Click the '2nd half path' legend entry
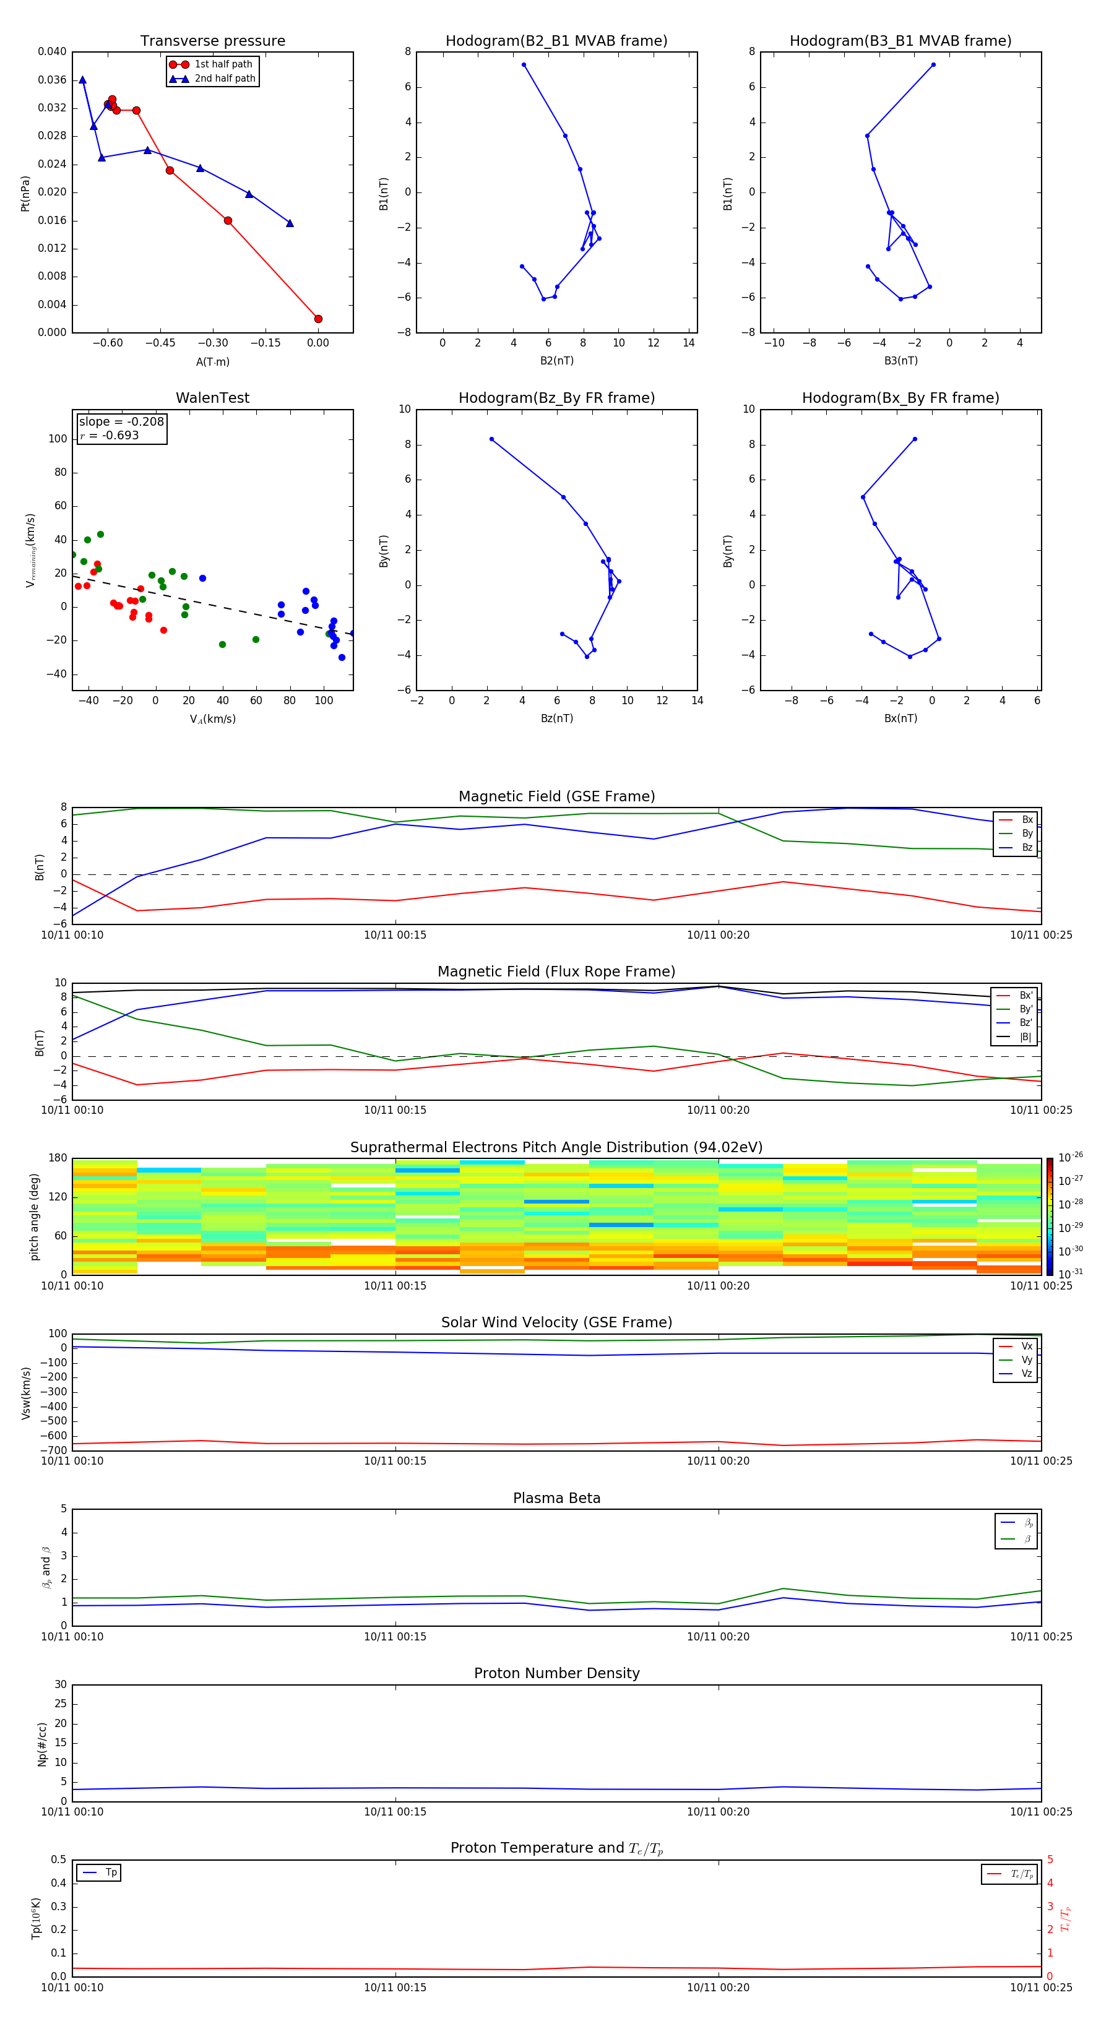Screen dimensions: 1114x2042 pyautogui.click(x=212, y=79)
